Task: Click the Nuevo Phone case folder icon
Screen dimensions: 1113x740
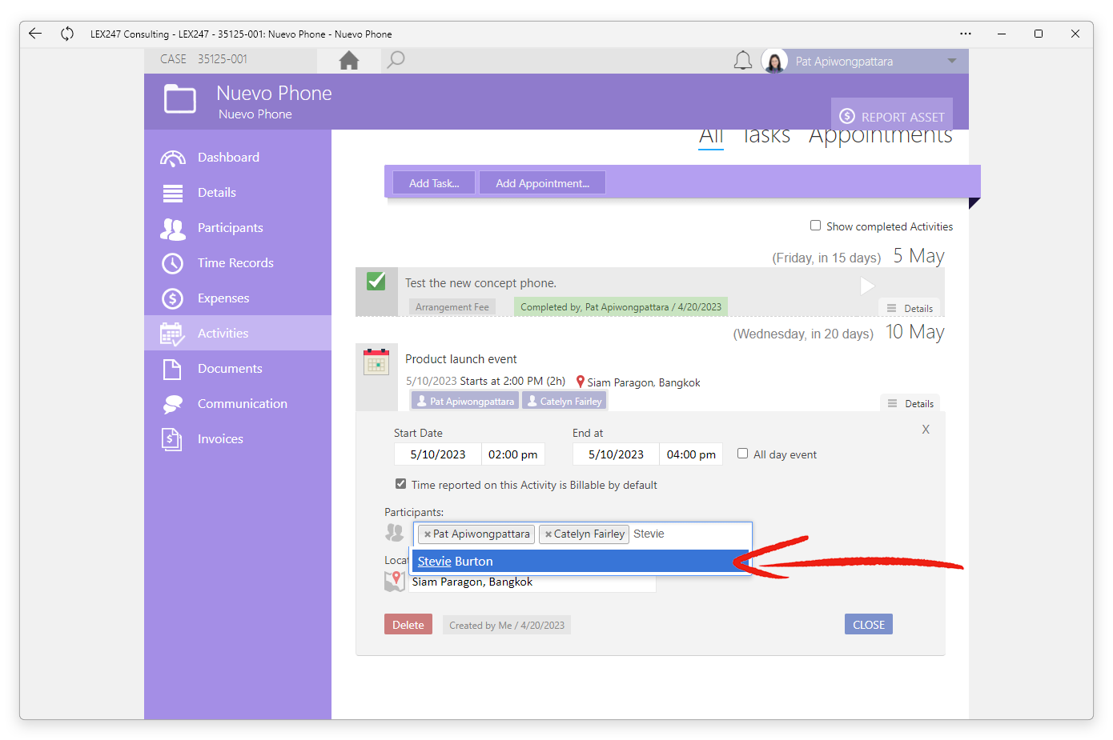Action: click(x=180, y=99)
